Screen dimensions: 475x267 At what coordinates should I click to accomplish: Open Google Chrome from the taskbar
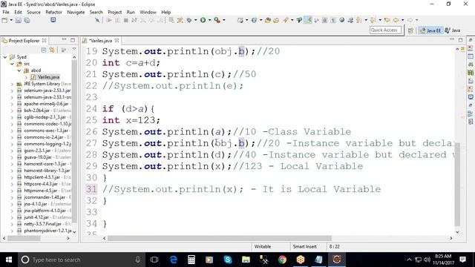[x=282, y=260]
